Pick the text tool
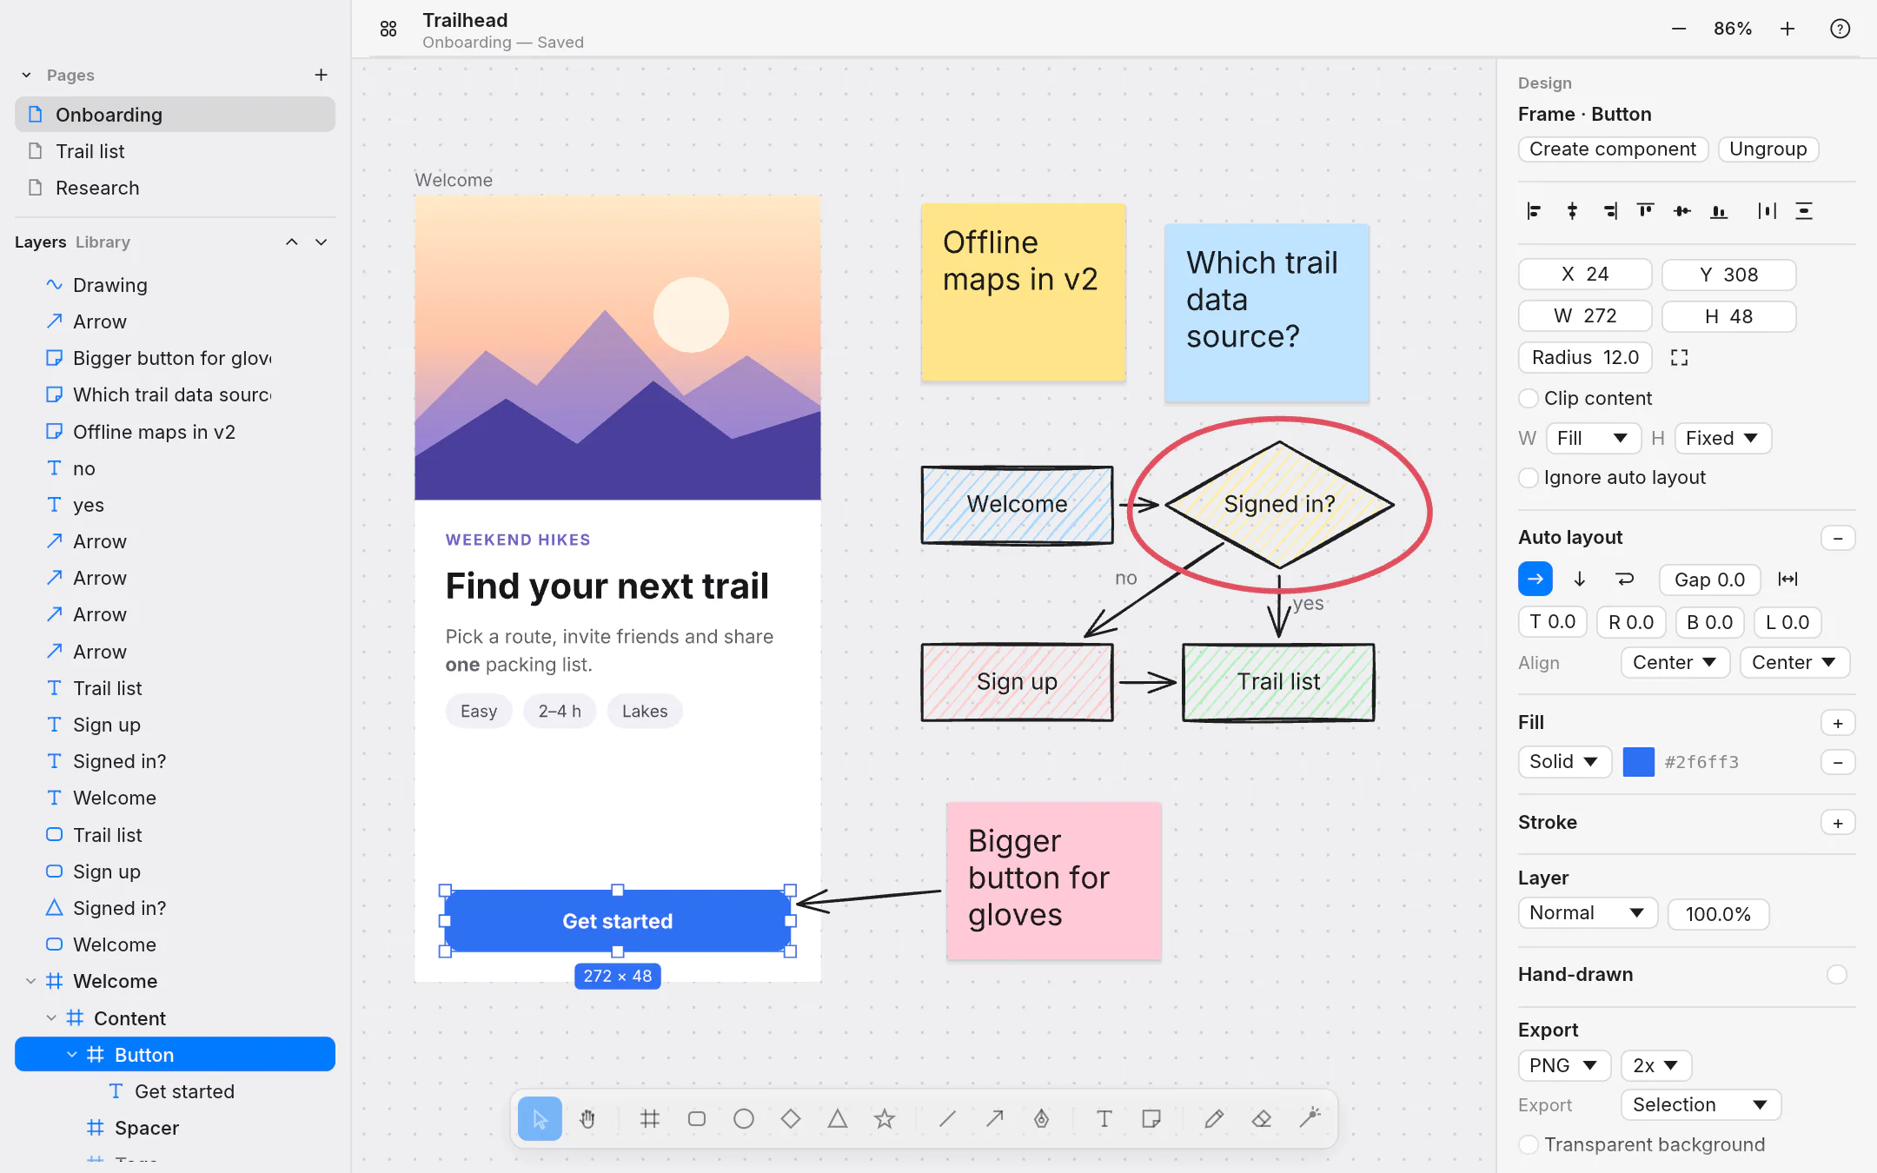1877x1173 pixels. 1104,1118
